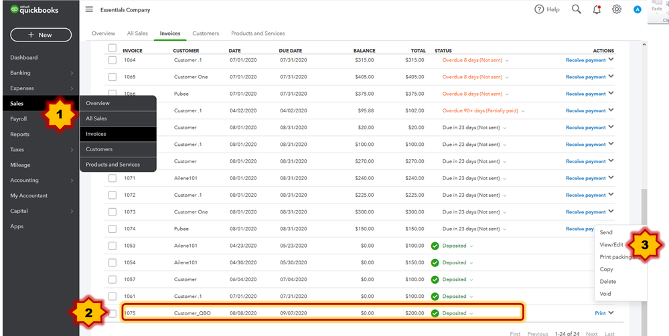Open My Accountant in the sidebar
The height and width of the screenshot is (336, 669).
(x=29, y=195)
